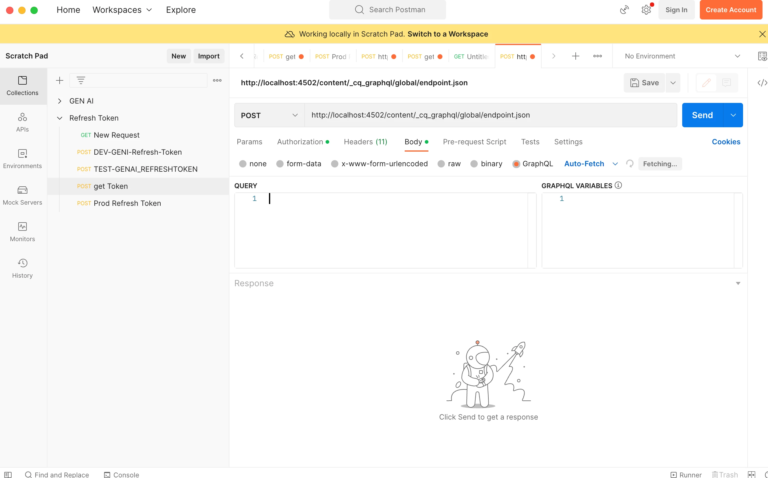The height and width of the screenshot is (478, 768).
Task: Switch to the Headers tab
Action: click(365, 142)
